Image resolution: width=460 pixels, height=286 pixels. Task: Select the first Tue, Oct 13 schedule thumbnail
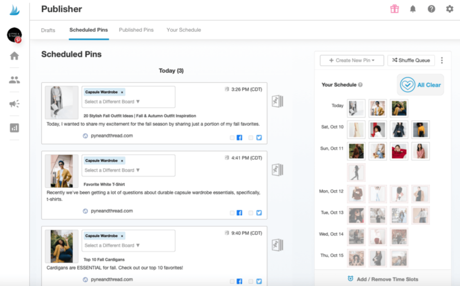click(x=356, y=216)
